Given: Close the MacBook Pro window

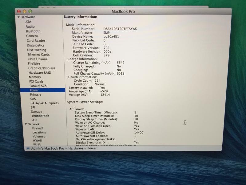Looking at the screenshot, I should click(19, 11).
